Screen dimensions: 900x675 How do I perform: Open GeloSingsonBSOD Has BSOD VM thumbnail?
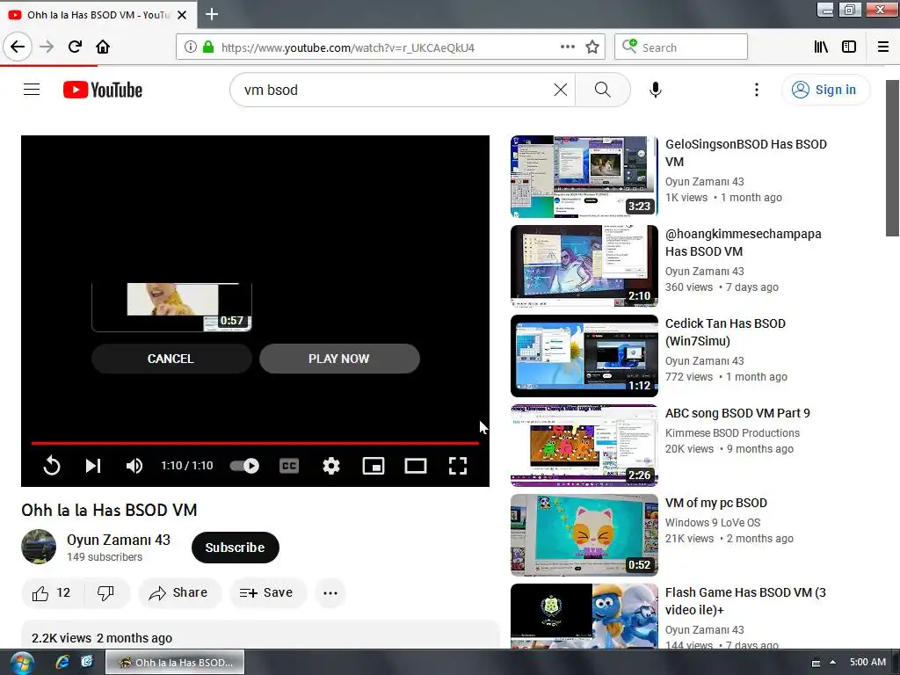tap(584, 177)
